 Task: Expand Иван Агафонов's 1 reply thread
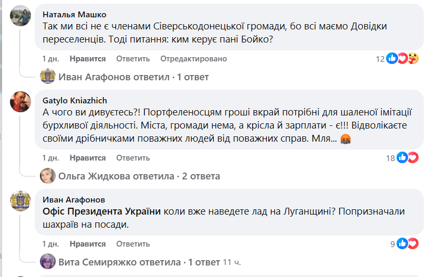(133, 77)
